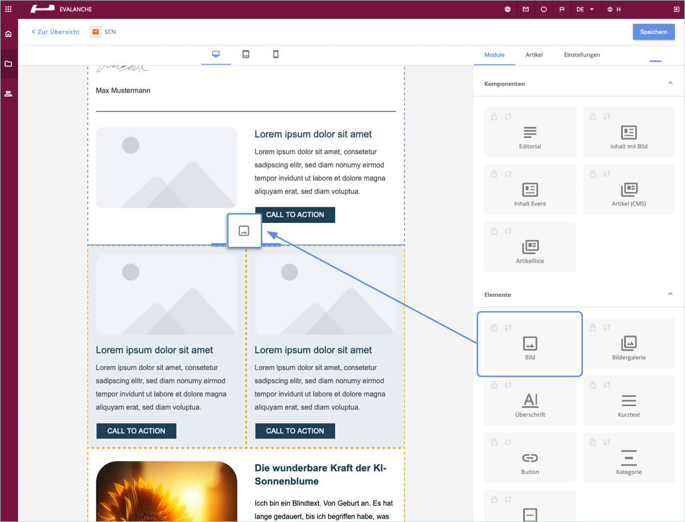Screen dimensions: 685x522
Task: Open the DE language dropdown
Action: [x=585, y=9]
